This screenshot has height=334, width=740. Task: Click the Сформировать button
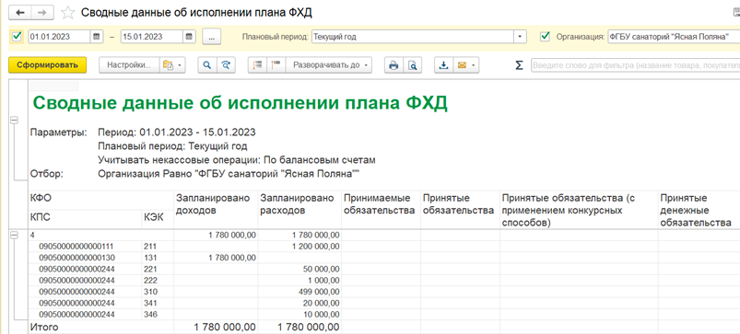[47, 65]
